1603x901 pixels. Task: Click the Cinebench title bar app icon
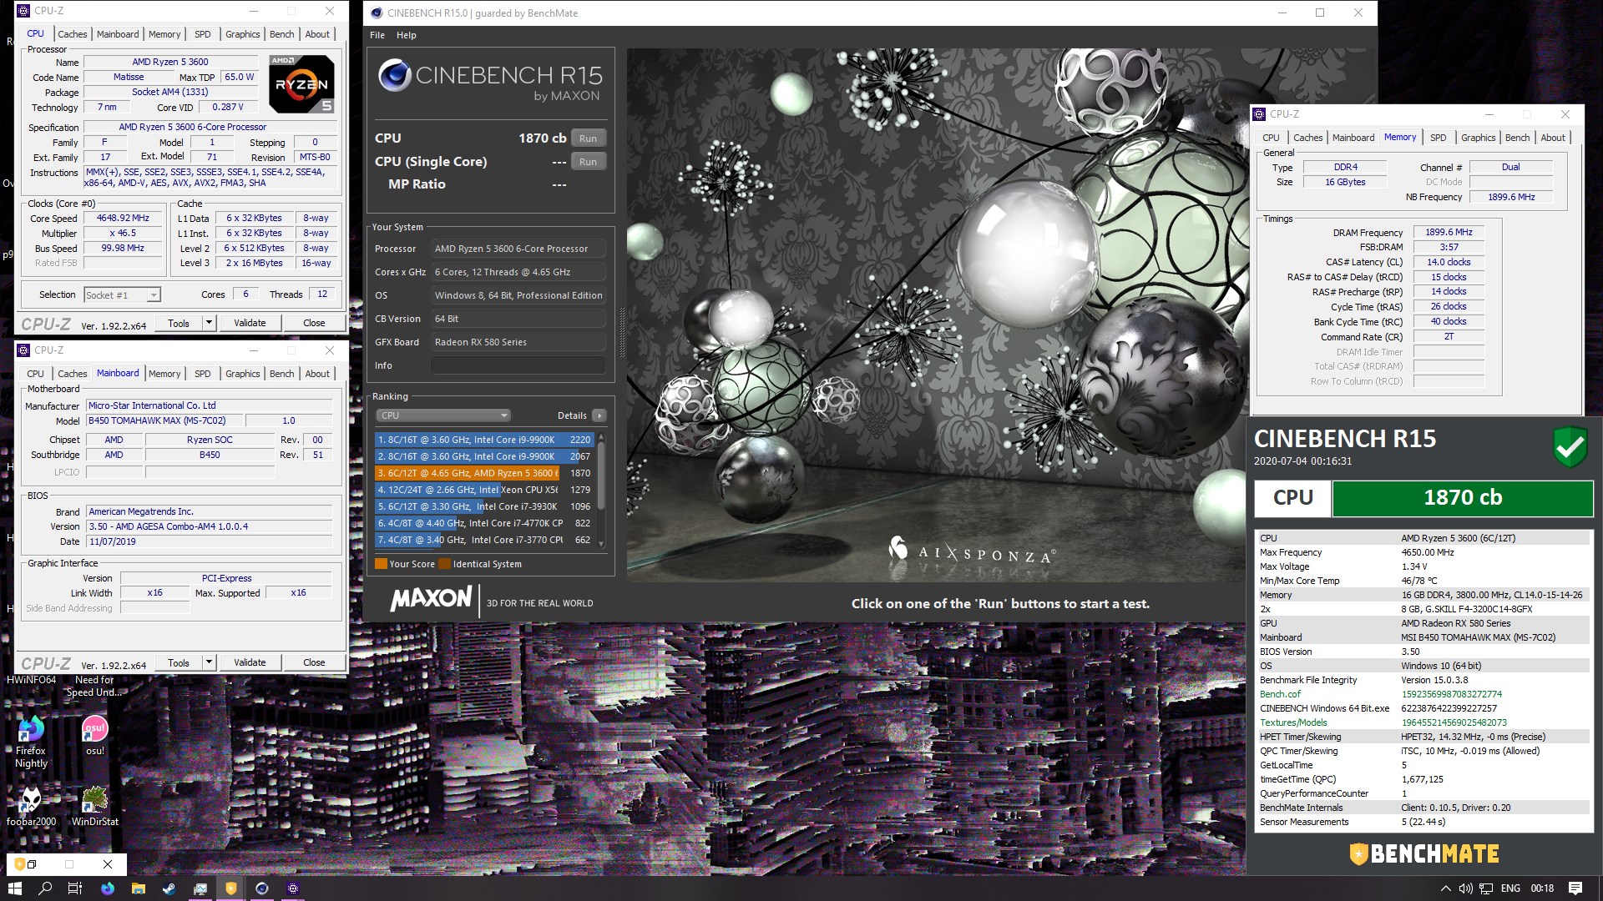click(x=377, y=13)
